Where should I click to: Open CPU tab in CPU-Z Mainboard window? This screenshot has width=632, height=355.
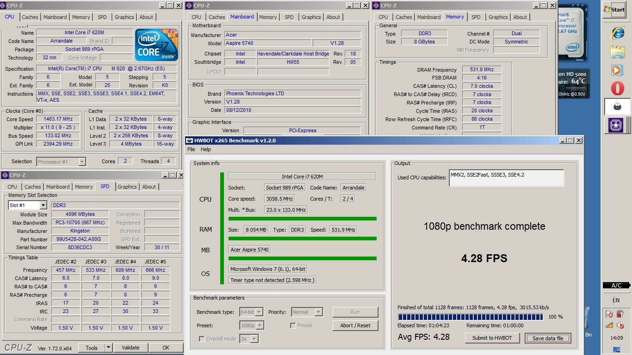[x=197, y=17]
